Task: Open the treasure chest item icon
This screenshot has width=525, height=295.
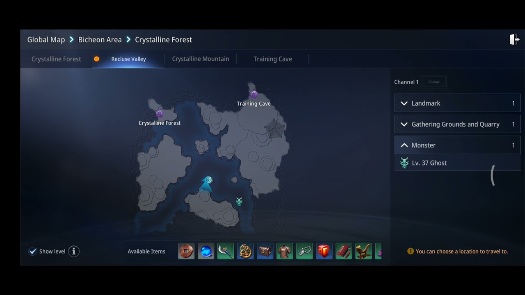Action: click(265, 251)
